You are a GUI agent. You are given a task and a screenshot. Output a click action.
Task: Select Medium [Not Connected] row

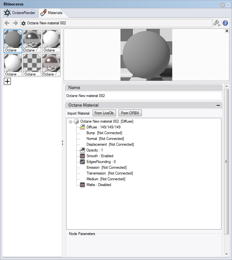click(x=106, y=179)
